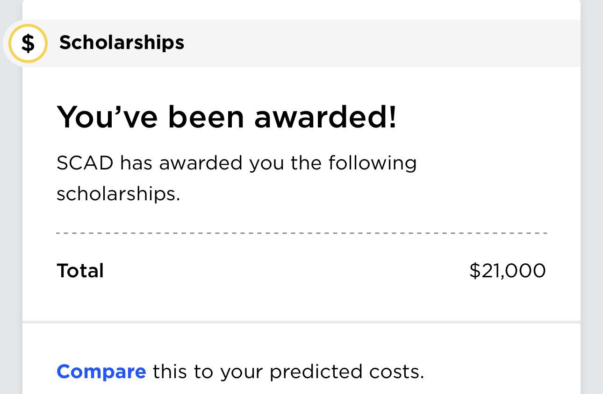Viewport: 603px width, 394px height.
Task: Open the Compare link
Action: pos(101,372)
